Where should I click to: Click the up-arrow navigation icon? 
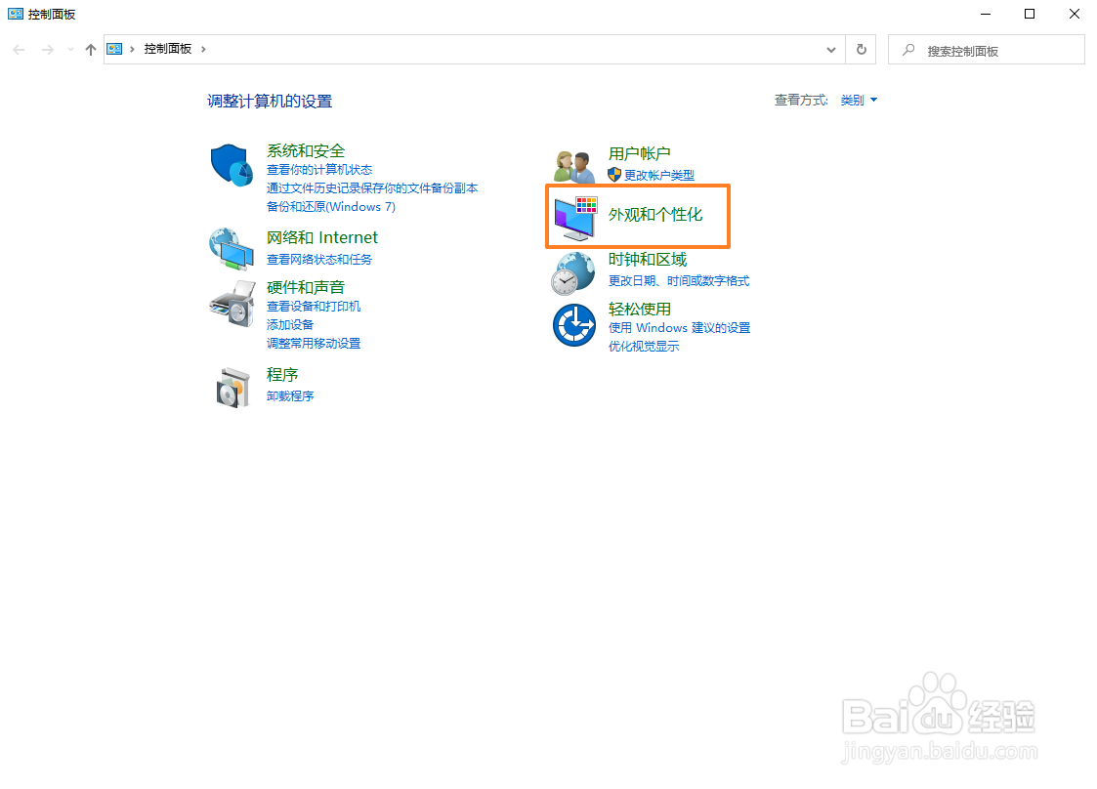point(89,49)
